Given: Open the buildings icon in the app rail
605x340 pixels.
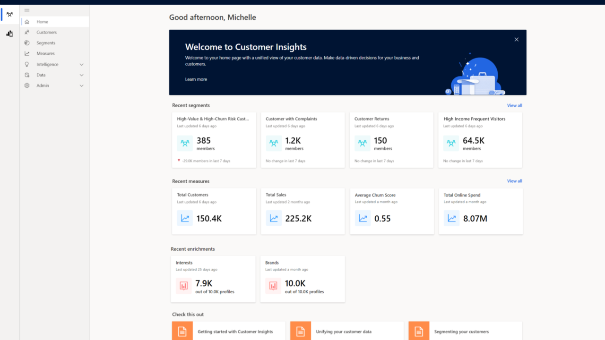Looking at the screenshot, I should 9,34.
